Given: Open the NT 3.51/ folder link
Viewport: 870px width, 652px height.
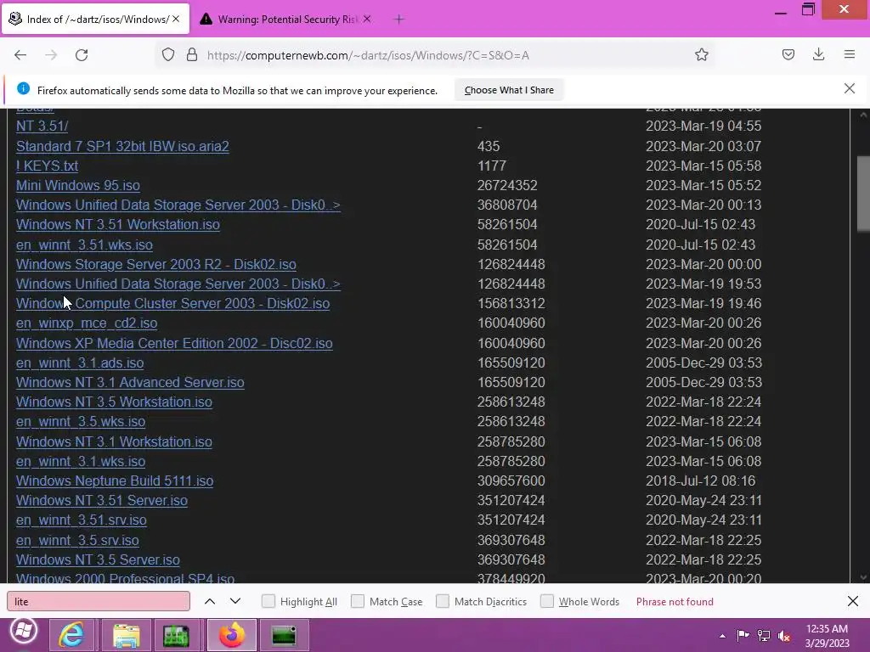Looking at the screenshot, I should tap(42, 126).
